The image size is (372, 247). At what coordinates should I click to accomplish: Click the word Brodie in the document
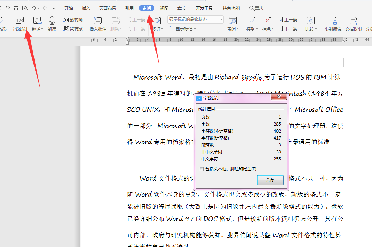pos(252,77)
